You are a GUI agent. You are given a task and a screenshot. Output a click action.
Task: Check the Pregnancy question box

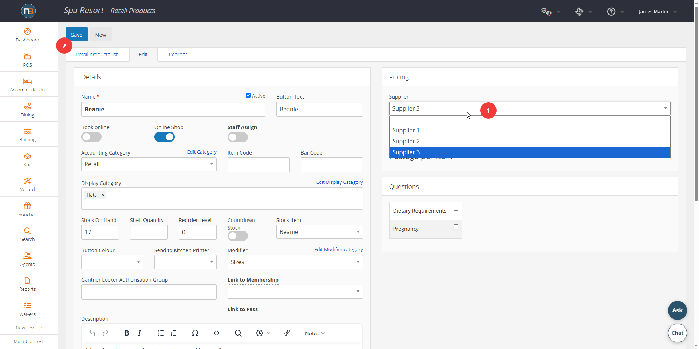[x=456, y=227]
